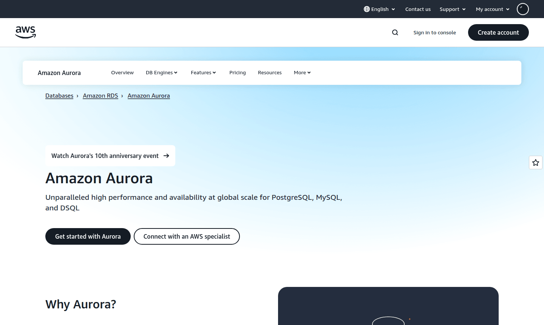Click Create account
This screenshot has width=544, height=325.
tap(498, 32)
